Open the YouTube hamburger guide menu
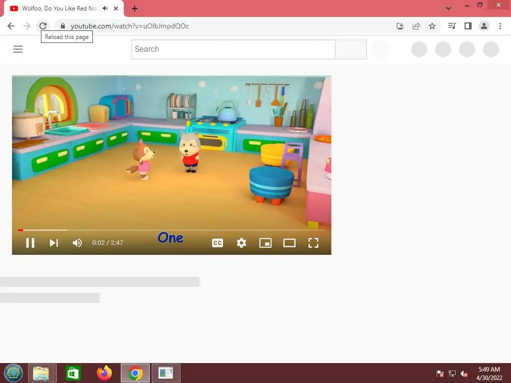The width and height of the screenshot is (511, 383). click(x=18, y=49)
